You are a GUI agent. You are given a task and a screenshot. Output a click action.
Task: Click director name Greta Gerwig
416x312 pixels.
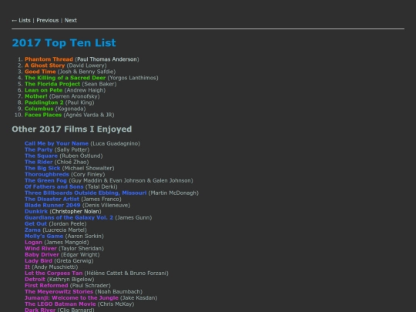click(74, 261)
